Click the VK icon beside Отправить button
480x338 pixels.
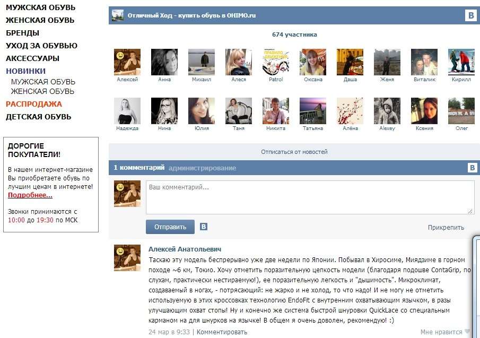[204, 227]
